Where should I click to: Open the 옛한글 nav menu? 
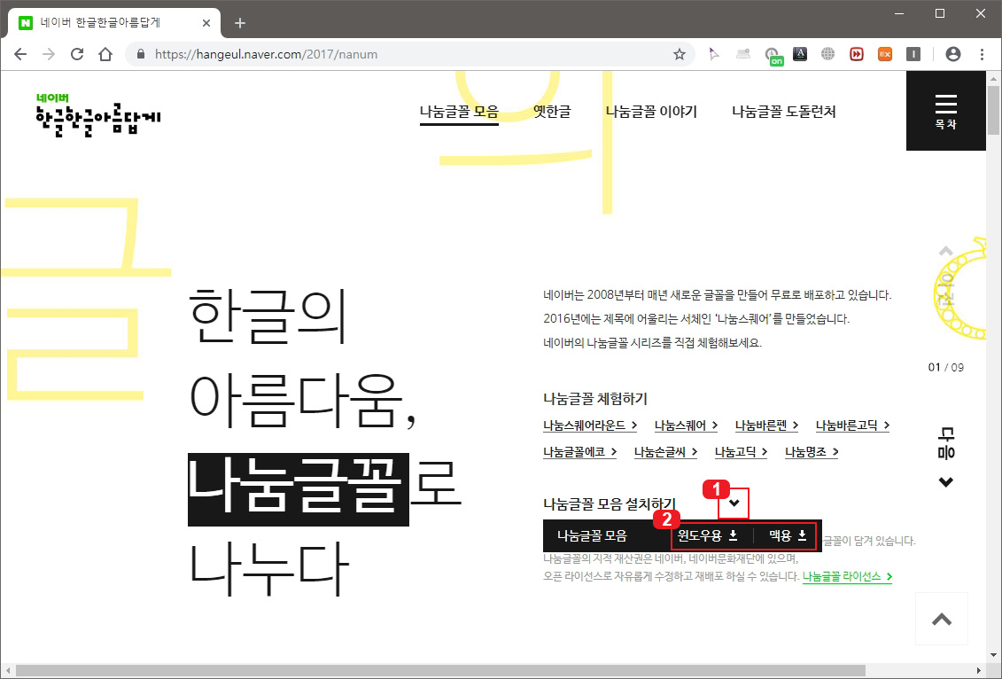[x=552, y=112]
